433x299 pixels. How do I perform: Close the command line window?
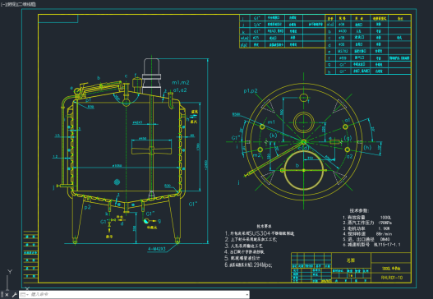[x=7, y=295]
